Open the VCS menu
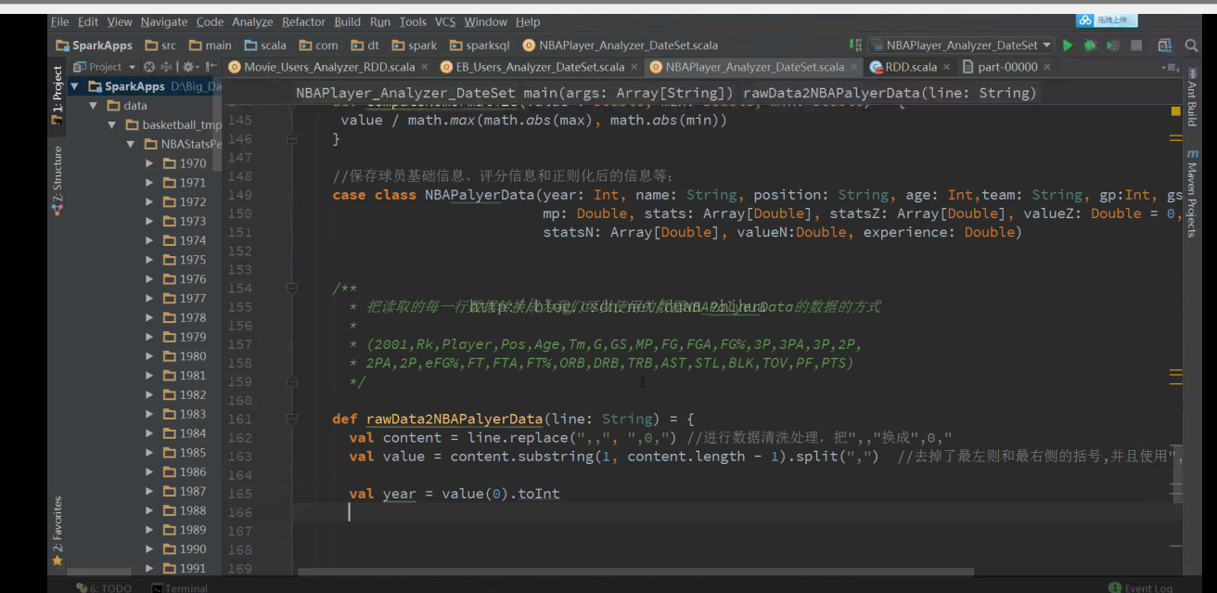Screen dimensions: 1217x593 [x=445, y=21]
